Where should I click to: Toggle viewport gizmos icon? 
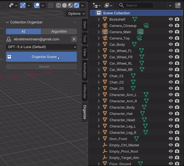pos(23,5)
